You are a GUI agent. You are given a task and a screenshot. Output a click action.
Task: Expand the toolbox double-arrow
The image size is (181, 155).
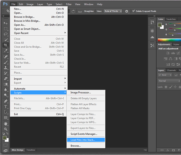[x=3, y=16]
